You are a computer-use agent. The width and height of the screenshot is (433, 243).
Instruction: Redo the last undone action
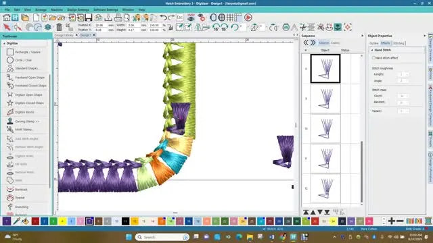tap(171, 18)
